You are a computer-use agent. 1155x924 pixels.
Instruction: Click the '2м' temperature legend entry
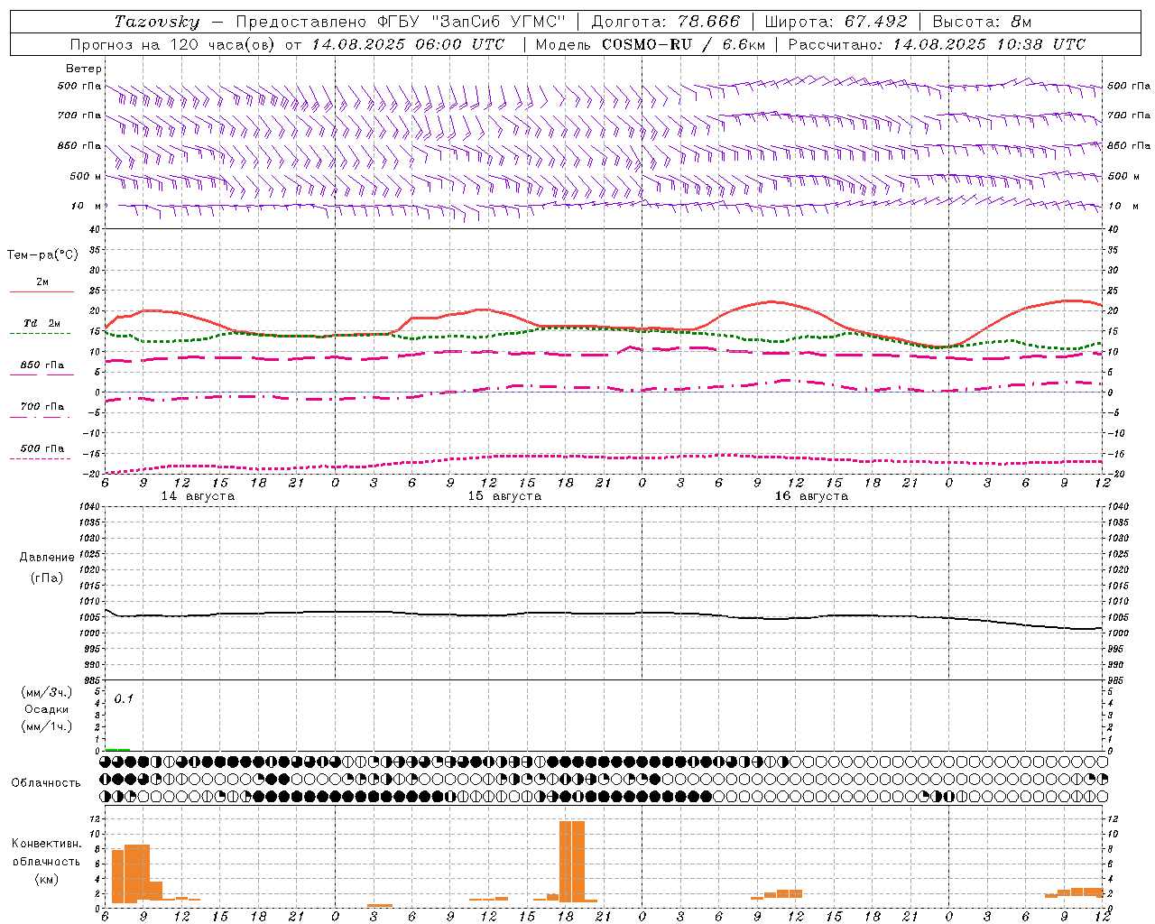pos(42,282)
